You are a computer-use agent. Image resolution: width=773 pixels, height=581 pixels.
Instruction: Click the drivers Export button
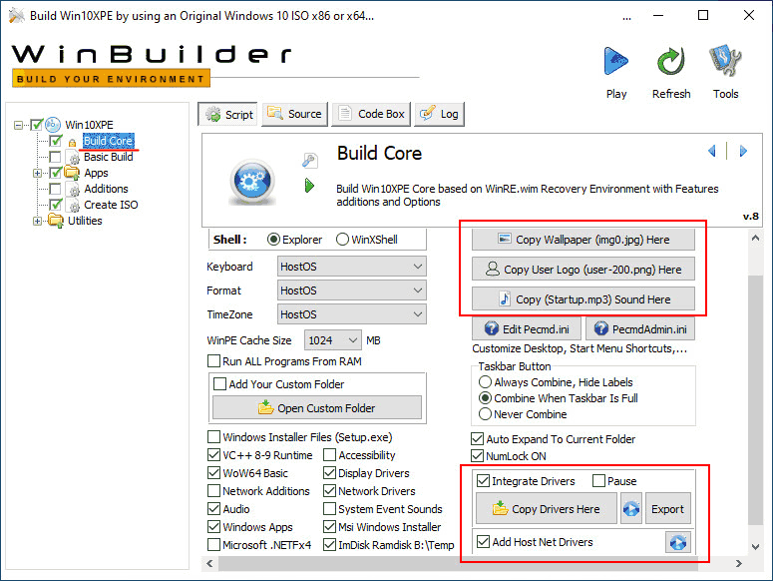(667, 508)
